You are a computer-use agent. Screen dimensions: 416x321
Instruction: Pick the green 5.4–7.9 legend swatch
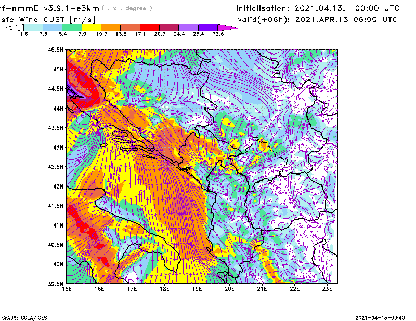coord(72,28)
